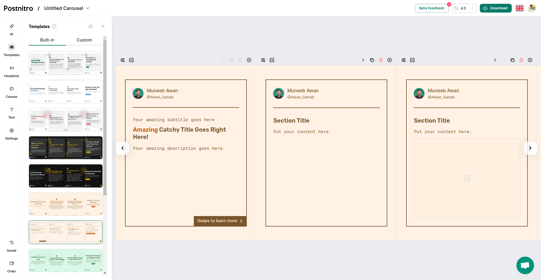Move third slide left
This screenshot has height=280, width=541.
coord(495,60)
